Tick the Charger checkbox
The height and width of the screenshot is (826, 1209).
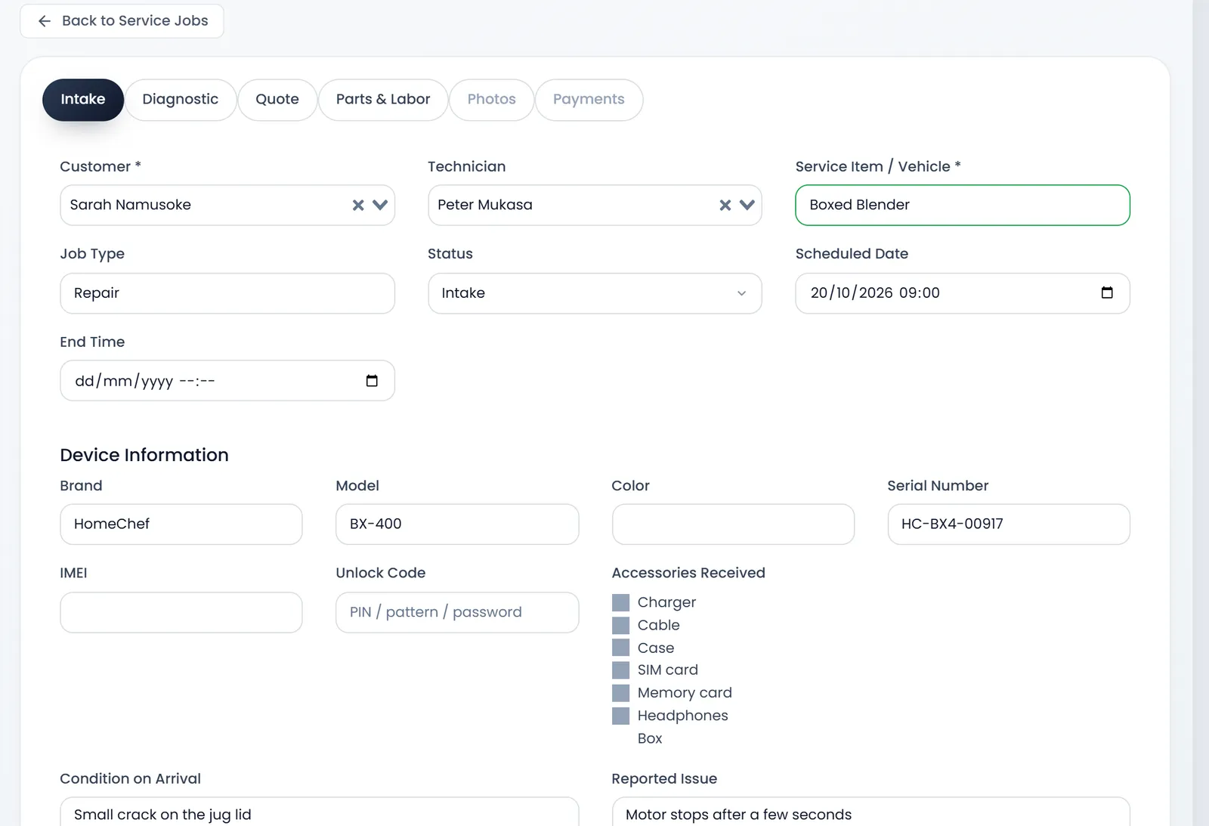pos(620,602)
